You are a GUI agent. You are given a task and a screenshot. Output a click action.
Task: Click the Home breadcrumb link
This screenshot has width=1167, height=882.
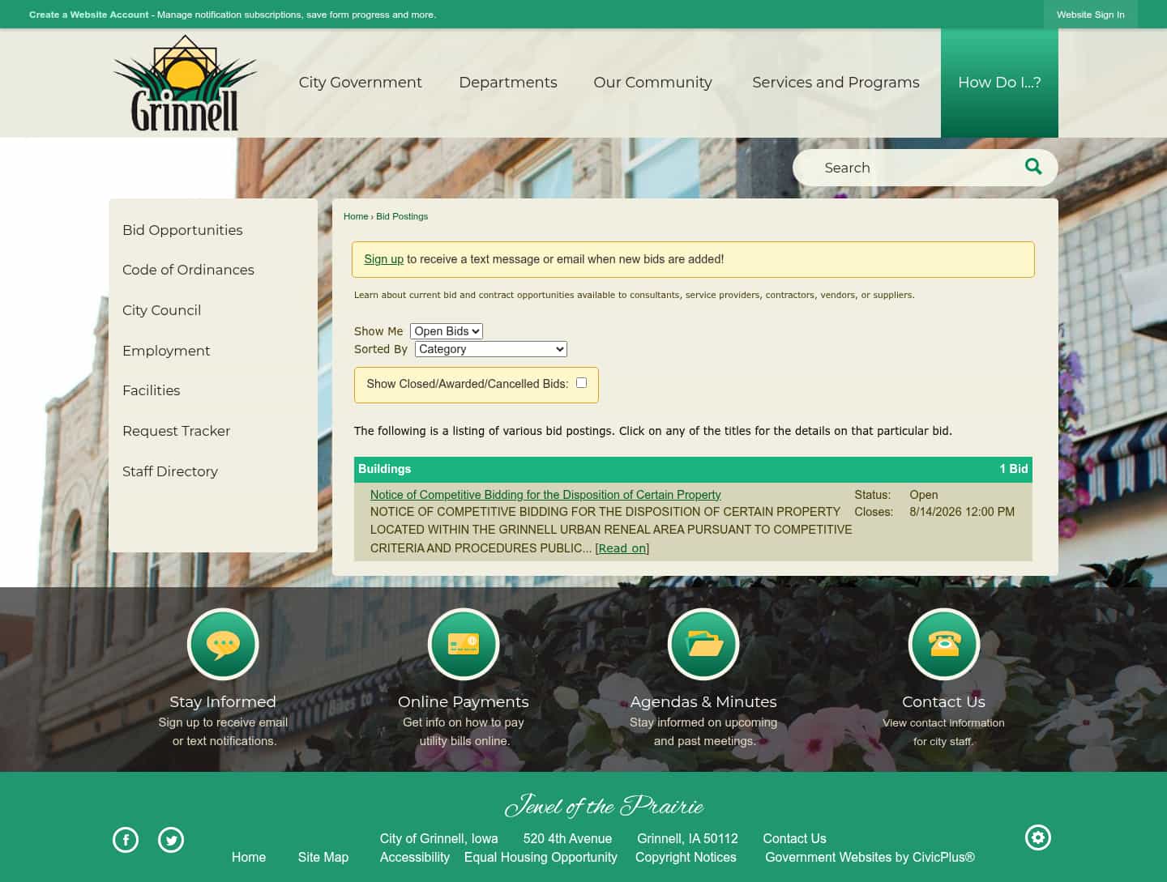(x=356, y=216)
